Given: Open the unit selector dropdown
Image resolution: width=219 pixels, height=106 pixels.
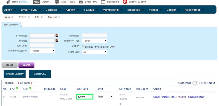Looking at the screenshot, I should tap(106, 97).
